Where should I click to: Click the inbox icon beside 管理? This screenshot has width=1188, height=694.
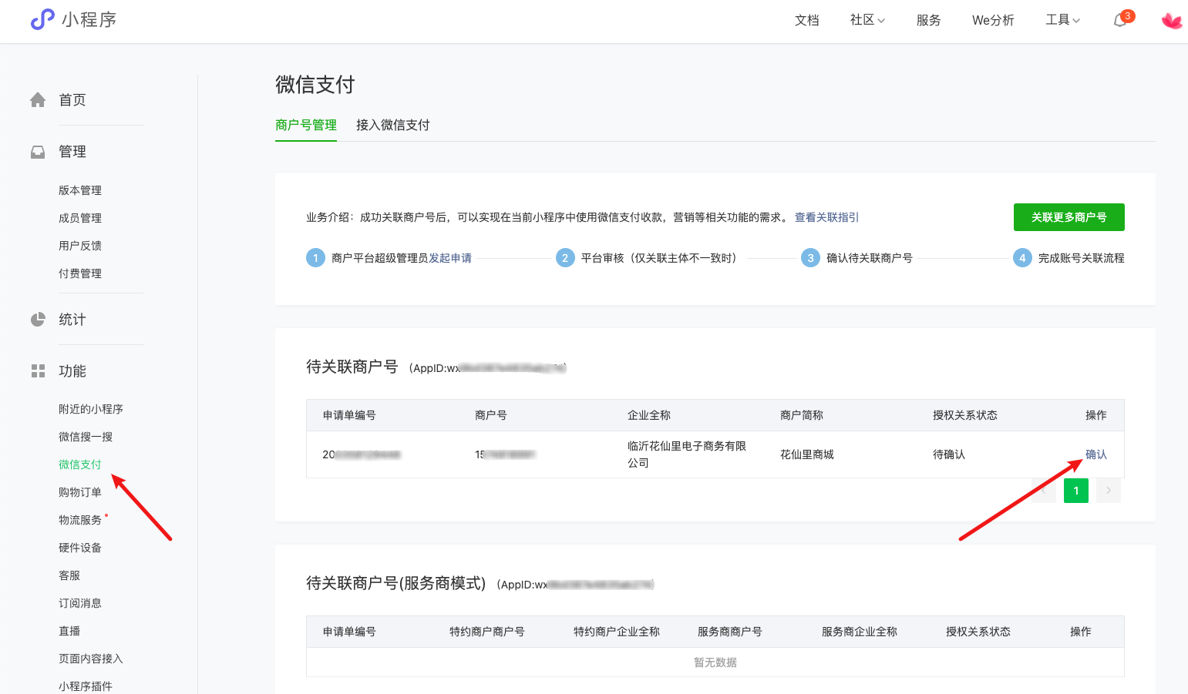click(38, 152)
